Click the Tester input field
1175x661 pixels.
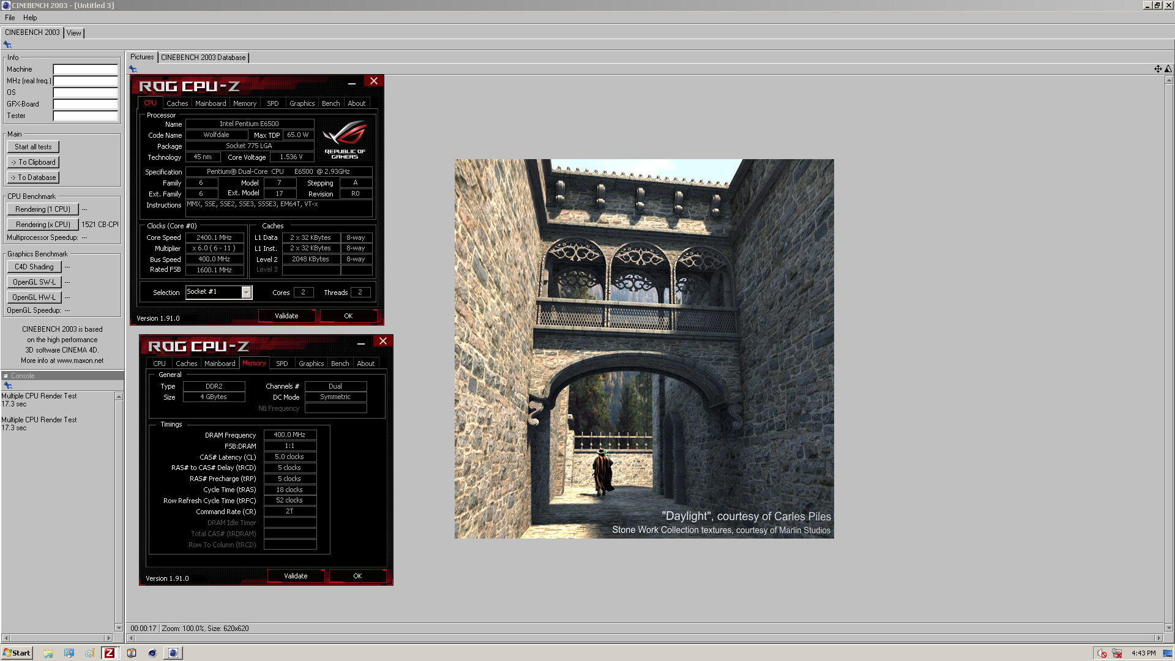(x=86, y=116)
